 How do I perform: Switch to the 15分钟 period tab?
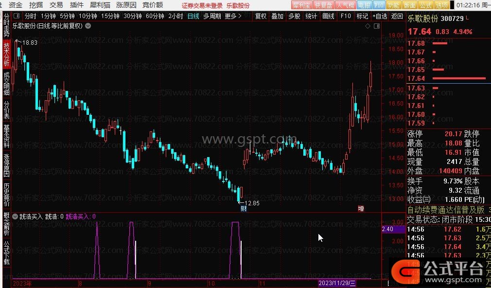coord(110,16)
